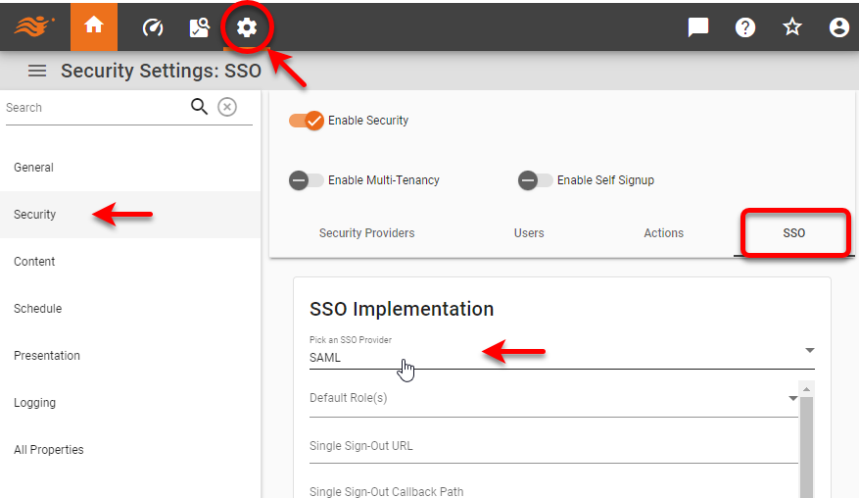Toggle the hamburger navigation menu
859x498 pixels.
(x=37, y=71)
